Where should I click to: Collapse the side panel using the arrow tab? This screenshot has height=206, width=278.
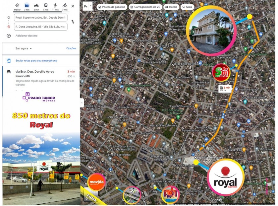(82, 103)
